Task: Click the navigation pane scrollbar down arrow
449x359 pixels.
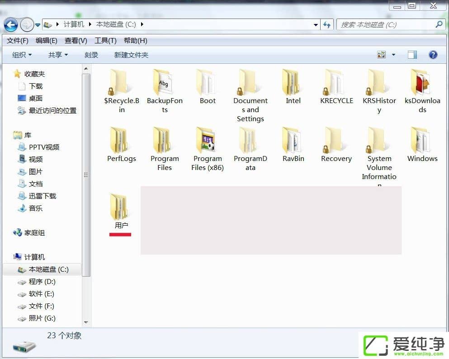Action: pyautogui.click(x=86, y=322)
